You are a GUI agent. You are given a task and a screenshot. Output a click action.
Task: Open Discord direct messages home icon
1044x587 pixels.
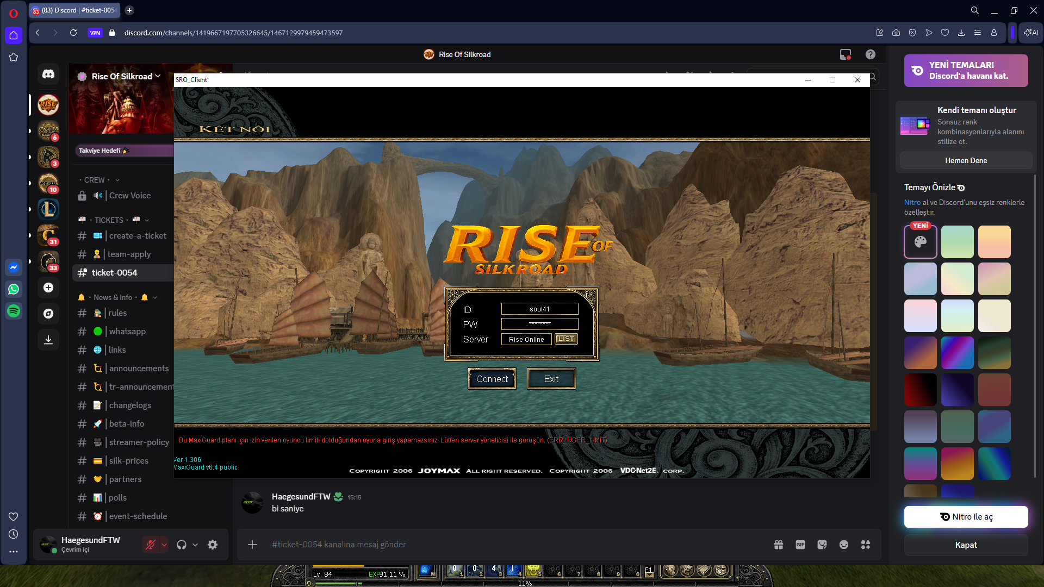pos(48,74)
